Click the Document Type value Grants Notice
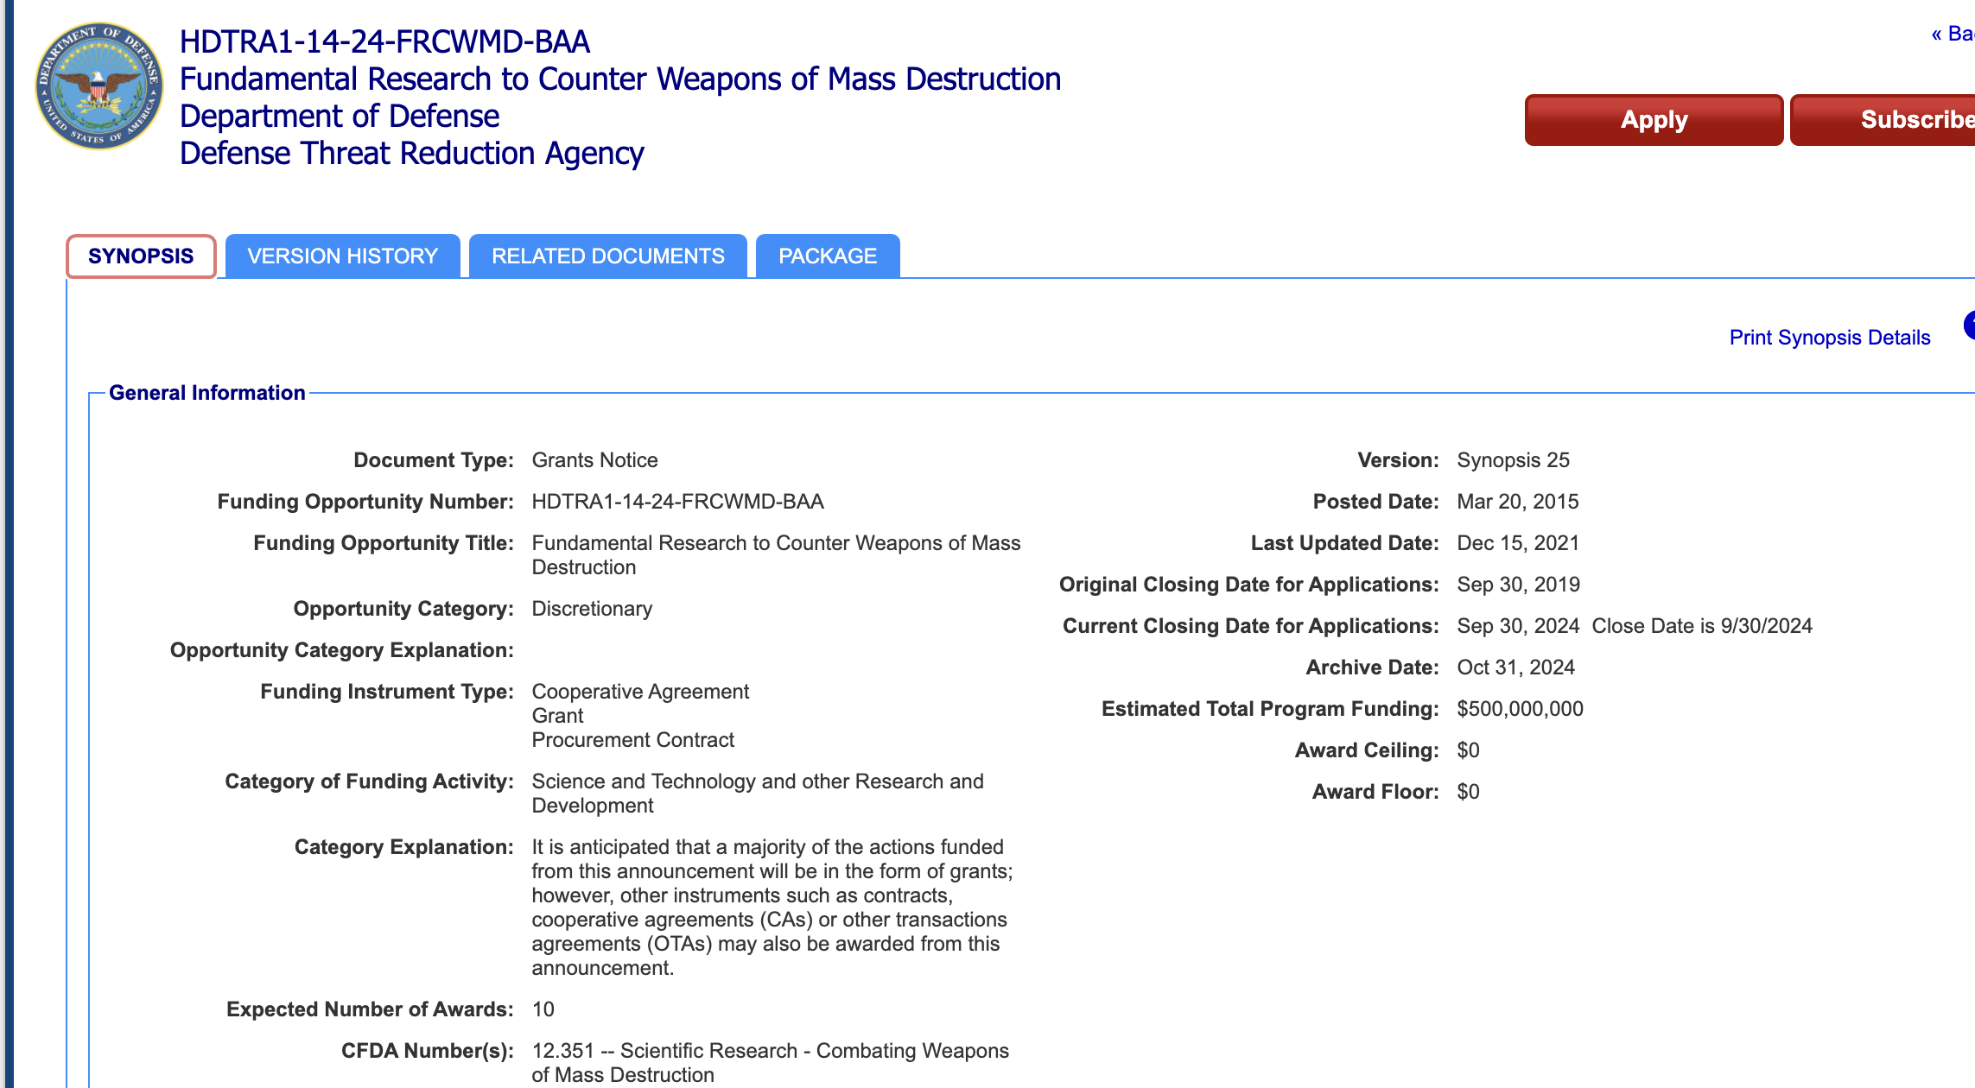The width and height of the screenshot is (1975, 1088). pyautogui.click(x=594, y=460)
